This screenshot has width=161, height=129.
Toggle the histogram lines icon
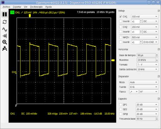pyautogui.click(x=5, y=36)
